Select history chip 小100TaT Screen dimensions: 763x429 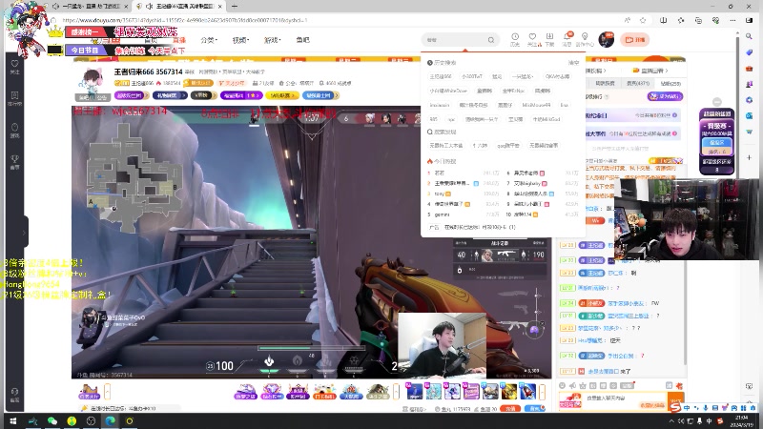pos(471,76)
